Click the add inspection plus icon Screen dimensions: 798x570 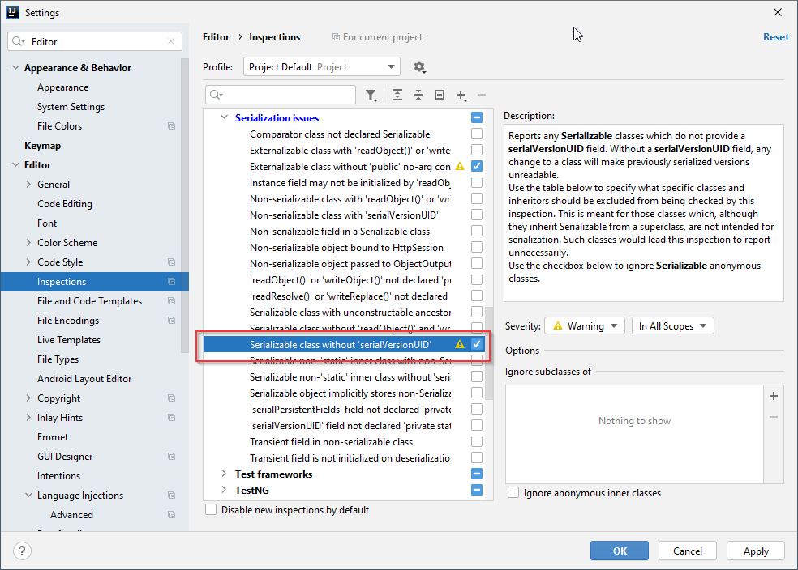461,95
